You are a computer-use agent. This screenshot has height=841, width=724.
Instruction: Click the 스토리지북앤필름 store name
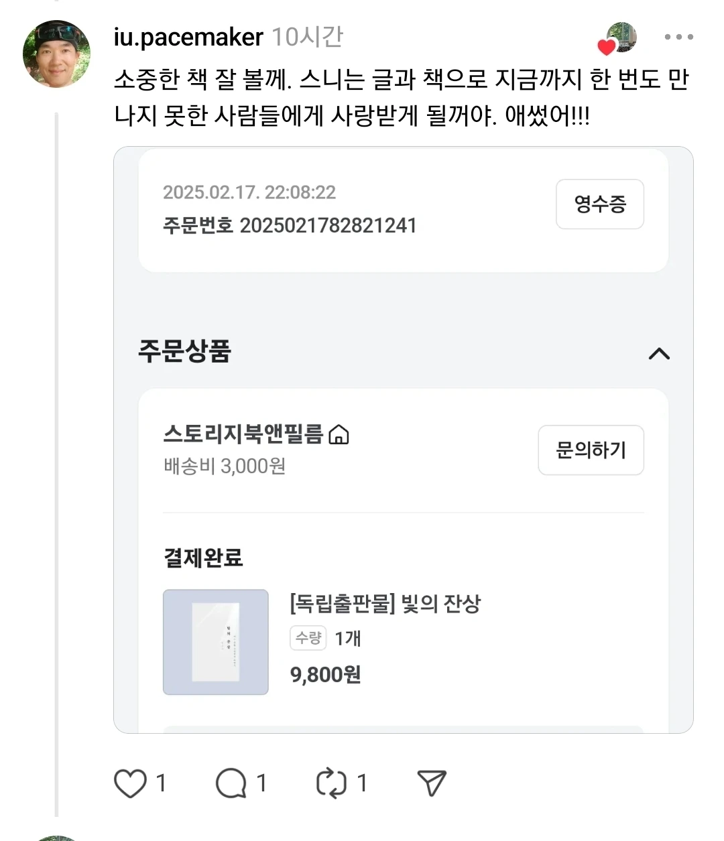tap(243, 434)
